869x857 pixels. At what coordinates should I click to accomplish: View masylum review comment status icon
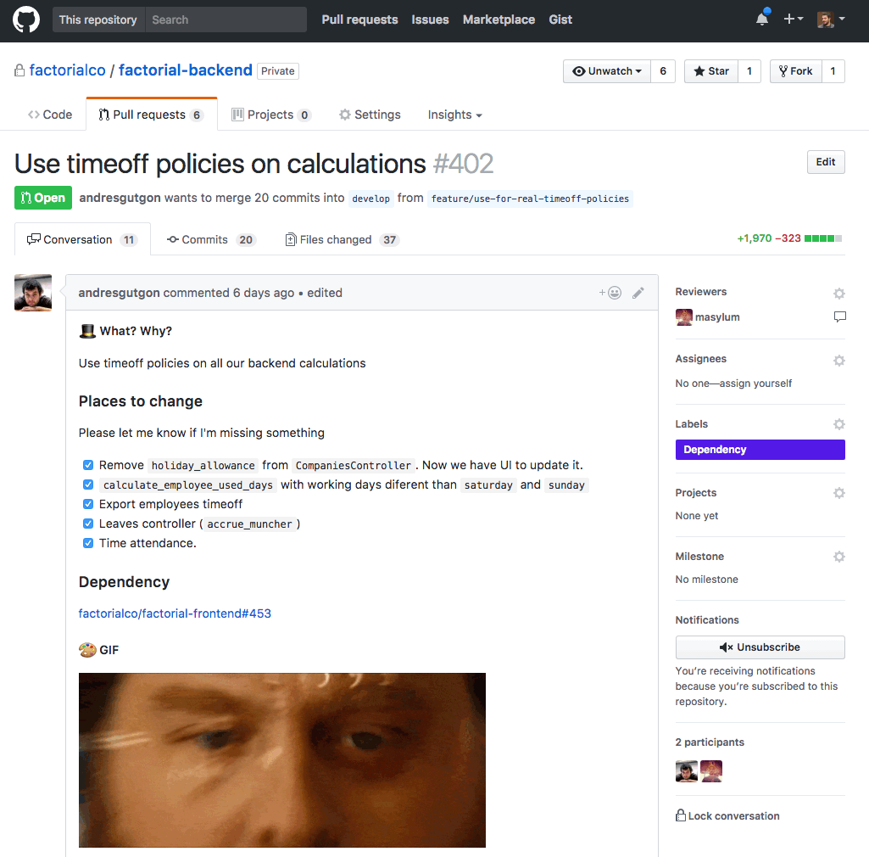(839, 316)
